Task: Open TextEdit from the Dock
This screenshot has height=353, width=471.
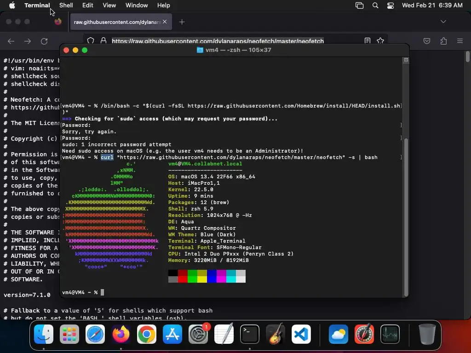Action: [224, 334]
